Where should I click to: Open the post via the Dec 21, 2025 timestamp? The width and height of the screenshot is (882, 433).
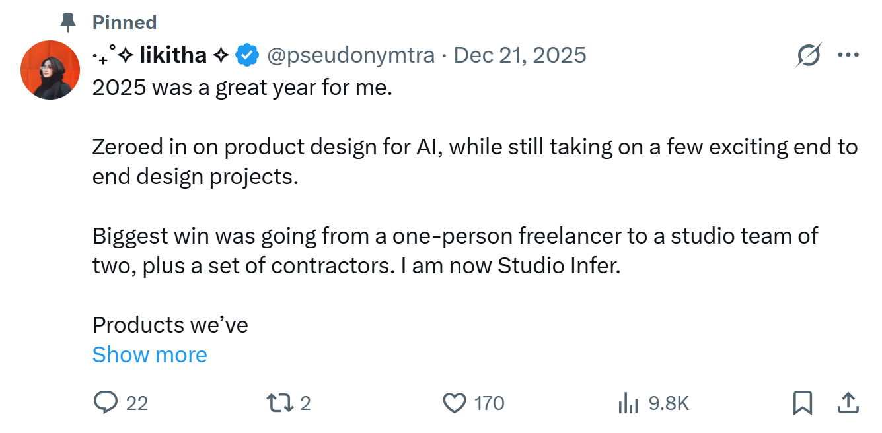tap(520, 55)
